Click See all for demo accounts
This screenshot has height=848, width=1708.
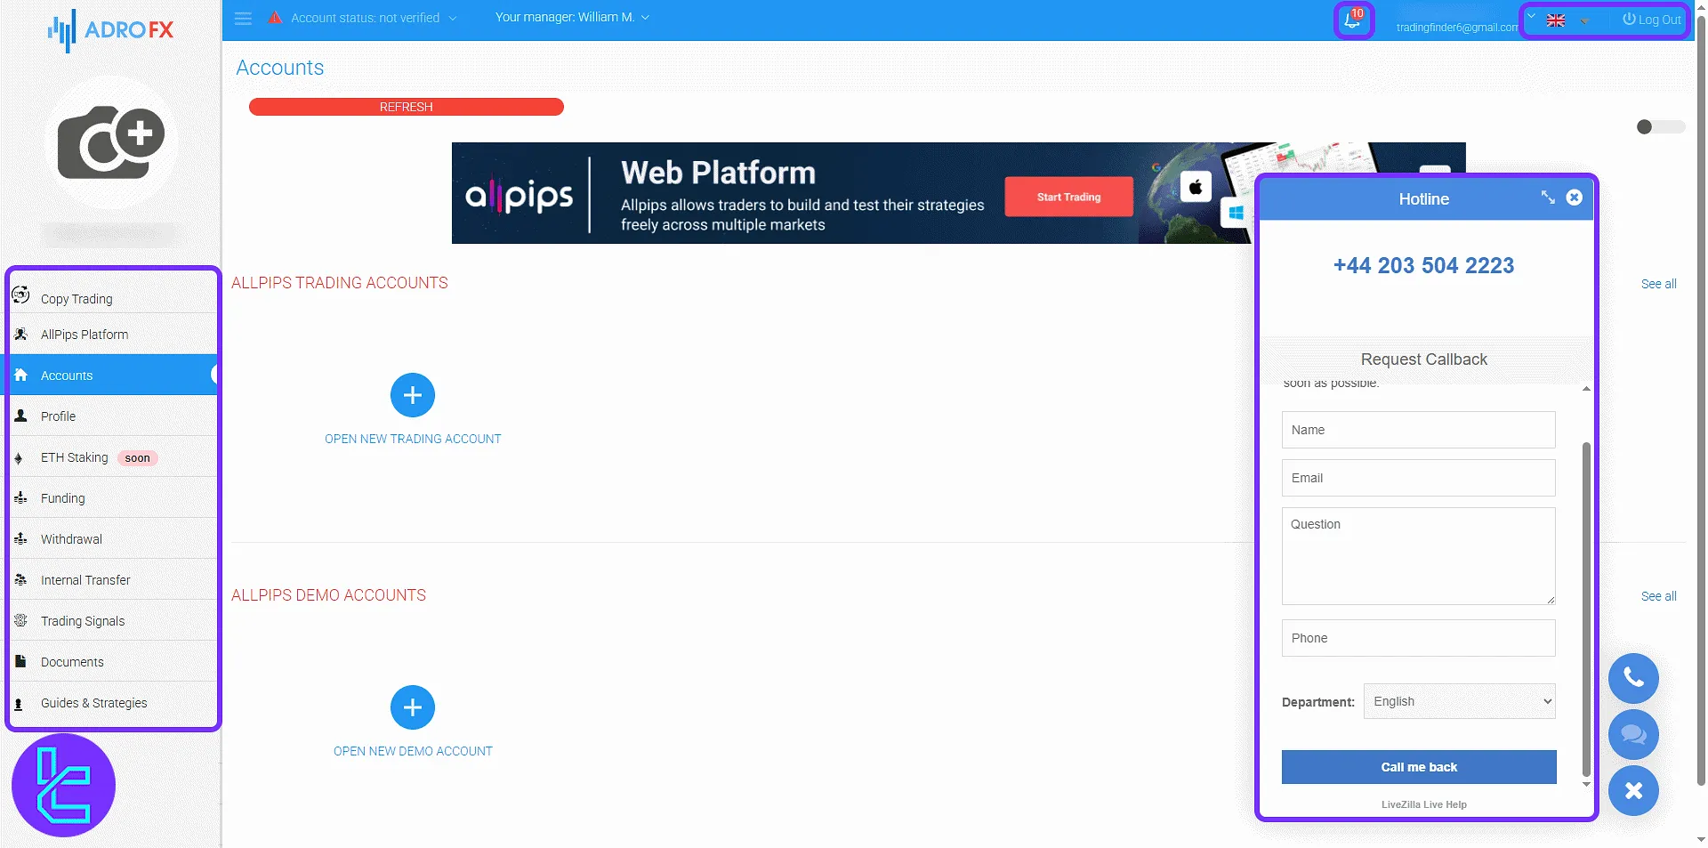[1659, 596]
